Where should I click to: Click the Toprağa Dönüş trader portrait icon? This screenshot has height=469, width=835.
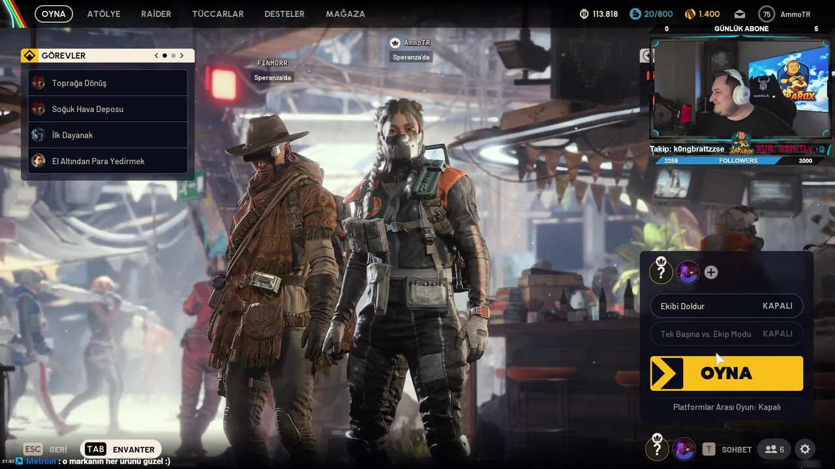point(38,83)
